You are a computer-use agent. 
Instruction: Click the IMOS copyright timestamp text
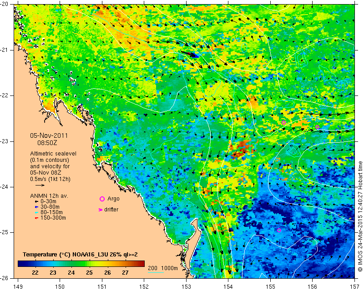point(360,216)
